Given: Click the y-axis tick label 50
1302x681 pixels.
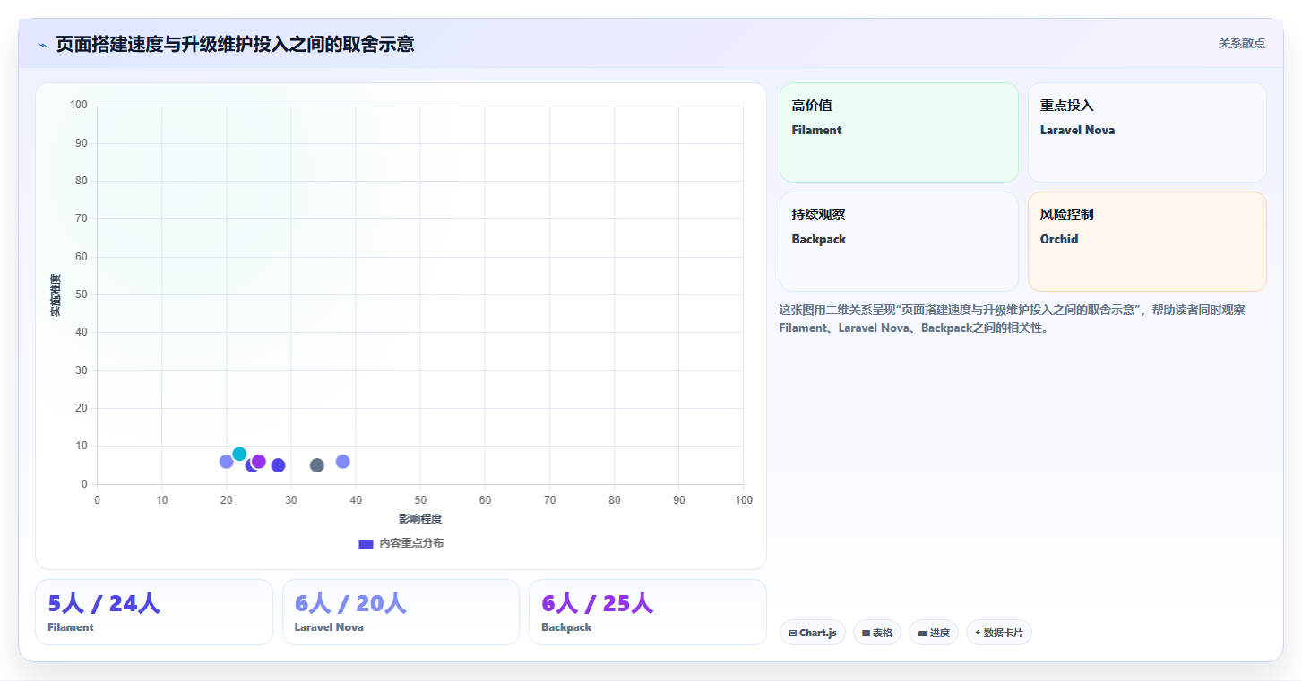Looking at the screenshot, I should pos(82,294).
